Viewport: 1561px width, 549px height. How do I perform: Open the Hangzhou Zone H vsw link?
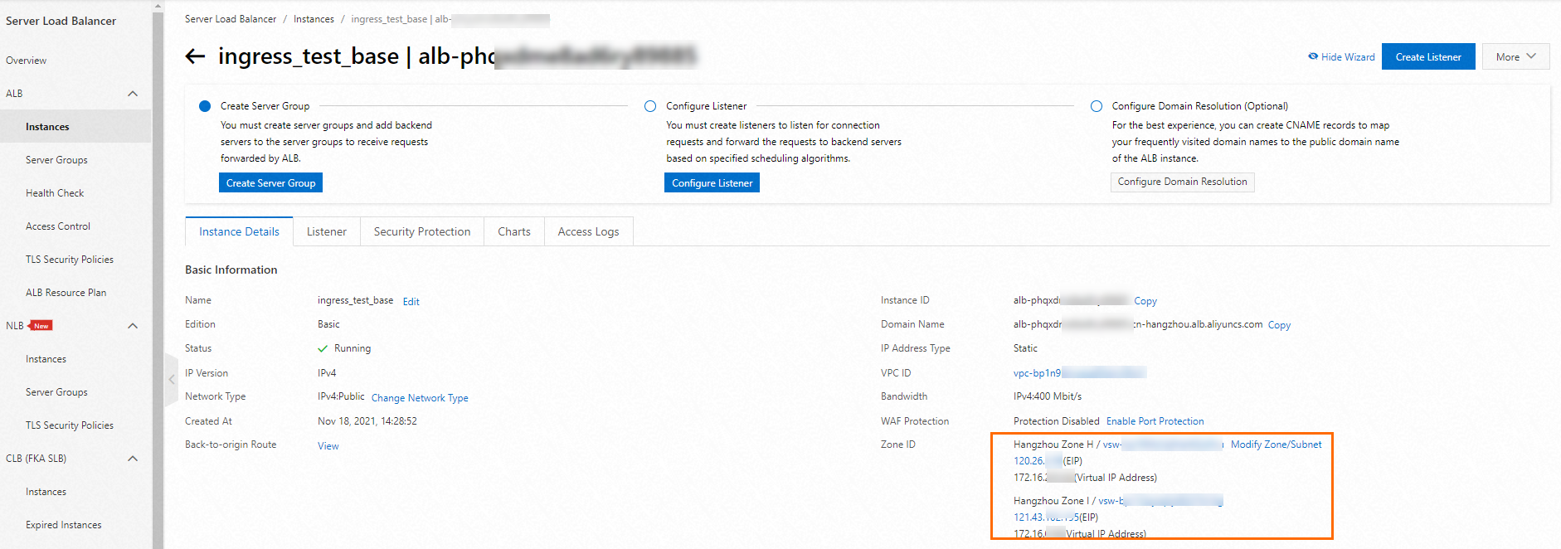coord(1163,445)
